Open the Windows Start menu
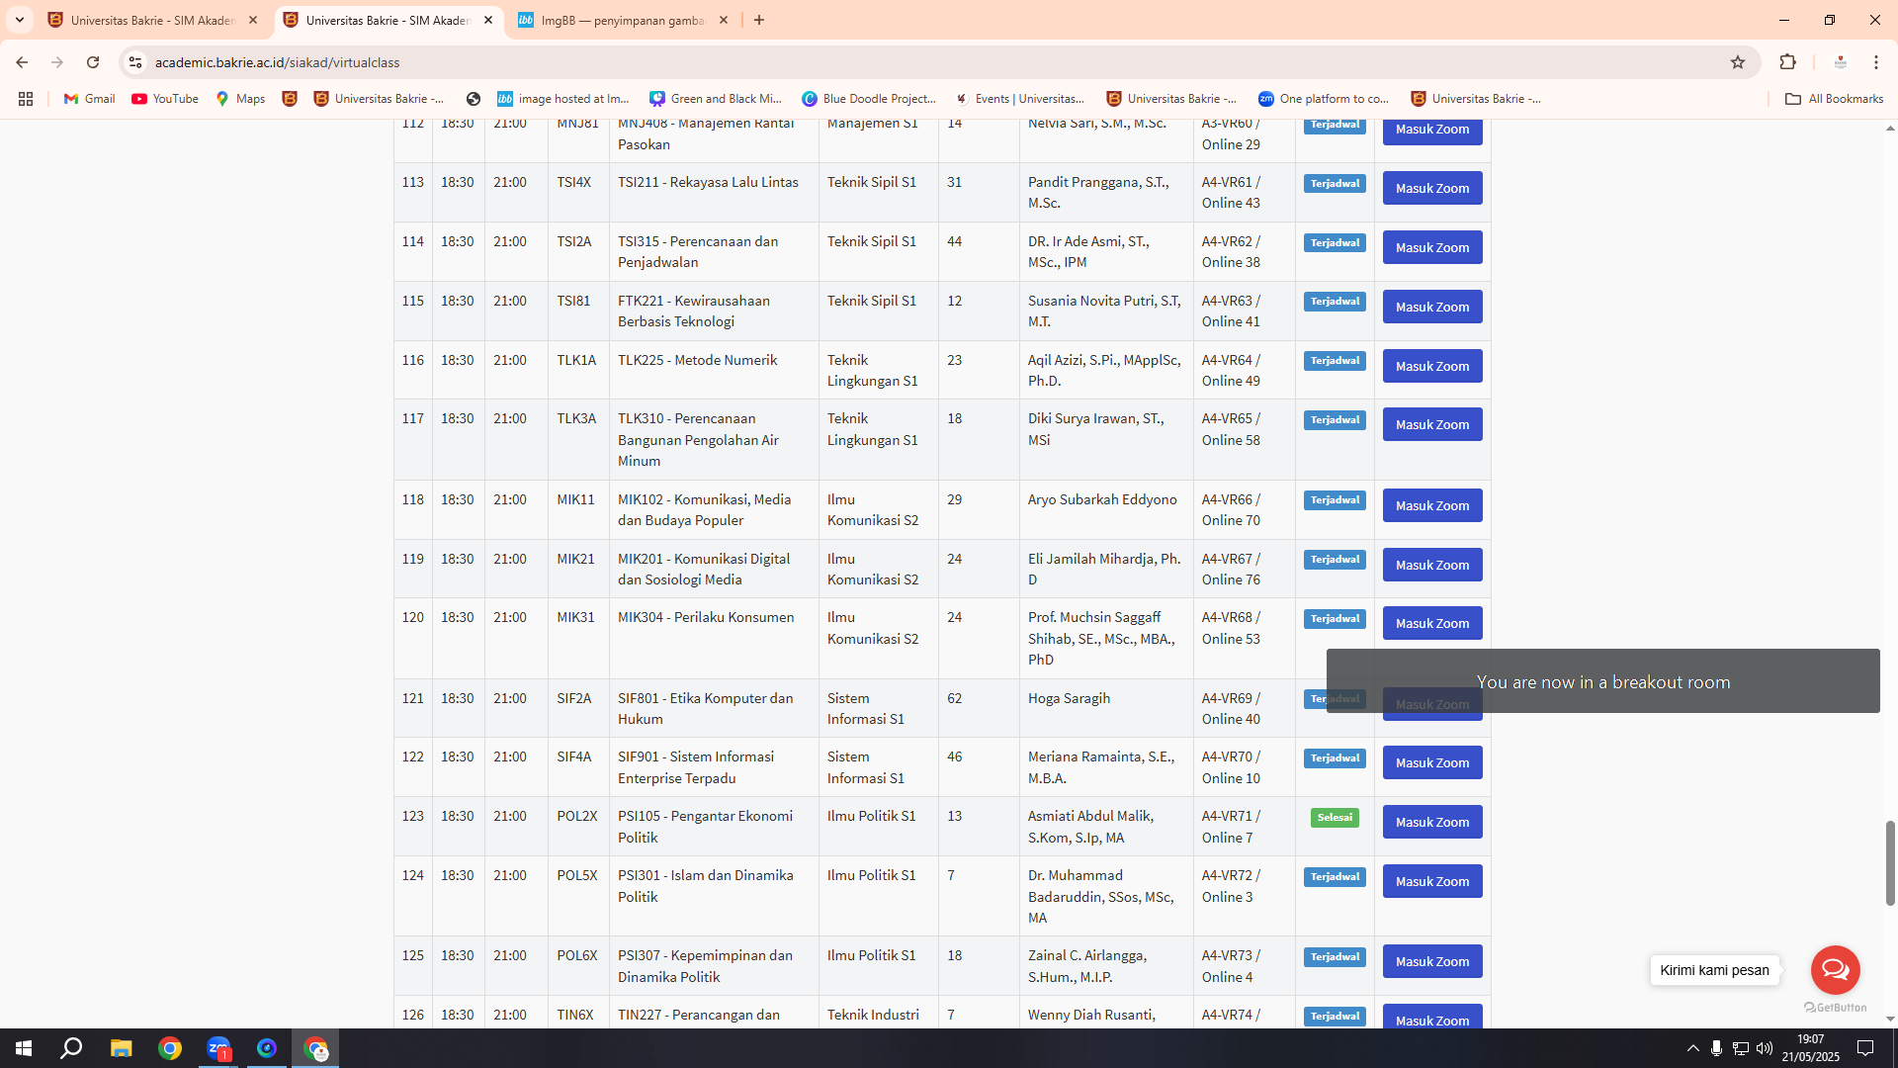 [x=24, y=1048]
